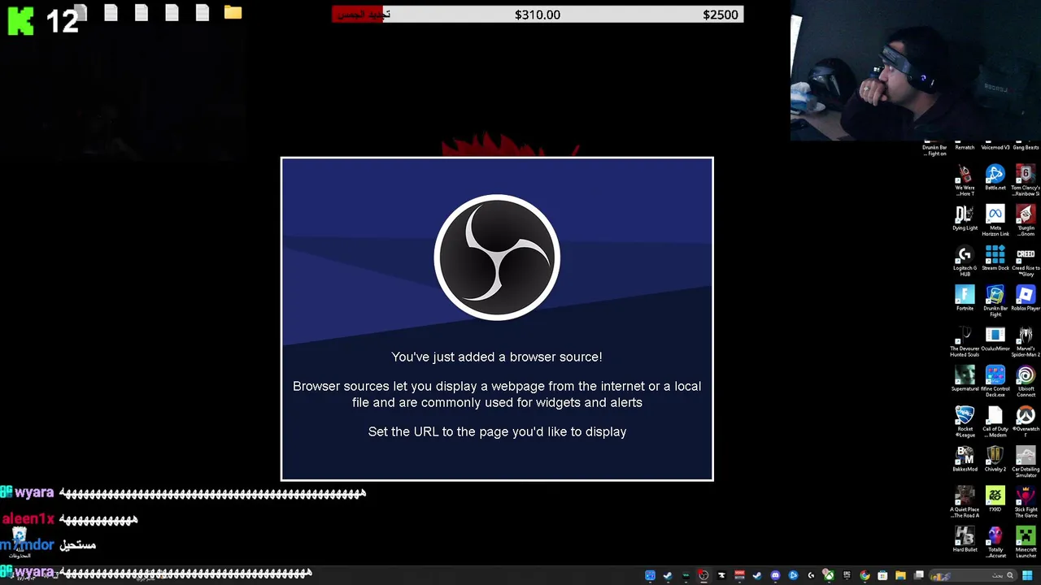Click the green Kick logo overlay
Screen dimensions: 1041x585
click(20, 20)
